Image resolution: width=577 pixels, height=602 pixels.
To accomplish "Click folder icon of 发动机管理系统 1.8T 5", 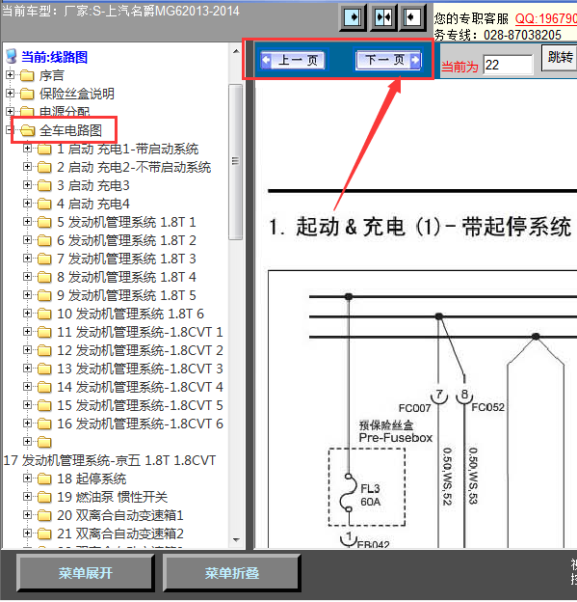I will [44, 295].
